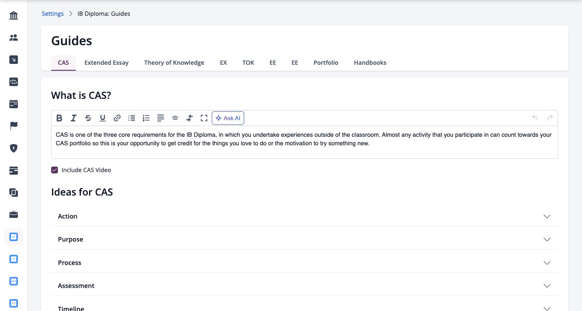Select the Theory of Knowledge tab
The width and height of the screenshot is (582, 311).
(x=174, y=63)
